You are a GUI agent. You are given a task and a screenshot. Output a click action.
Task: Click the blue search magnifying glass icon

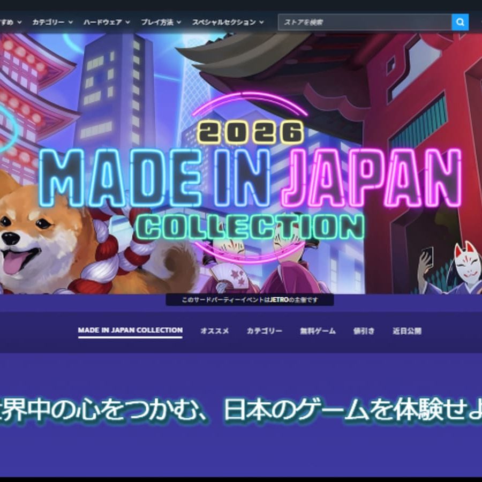[x=459, y=22]
